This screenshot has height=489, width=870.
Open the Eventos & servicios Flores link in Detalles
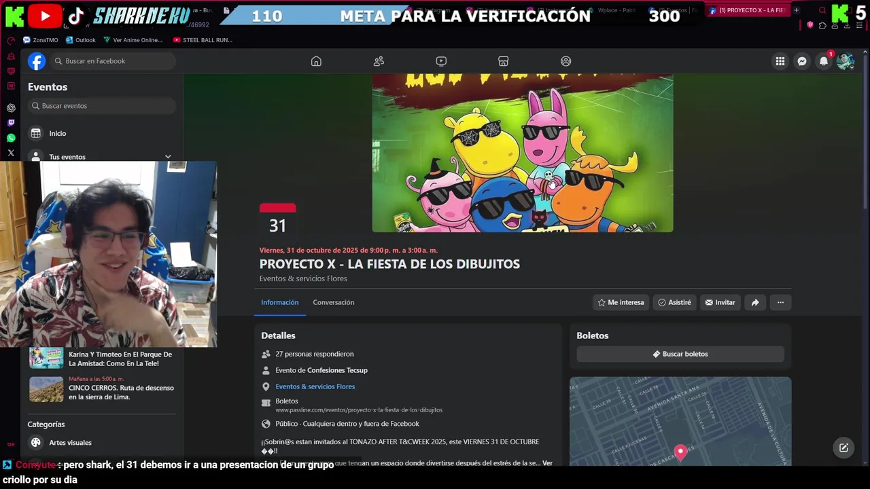click(315, 386)
